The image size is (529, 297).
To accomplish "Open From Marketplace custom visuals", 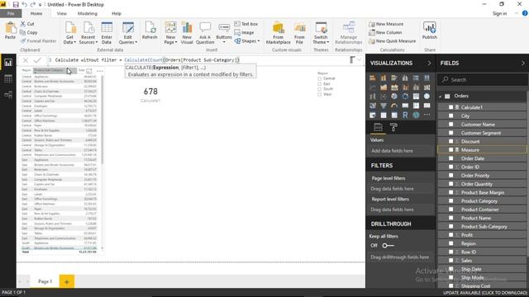I will click(x=278, y=33).
